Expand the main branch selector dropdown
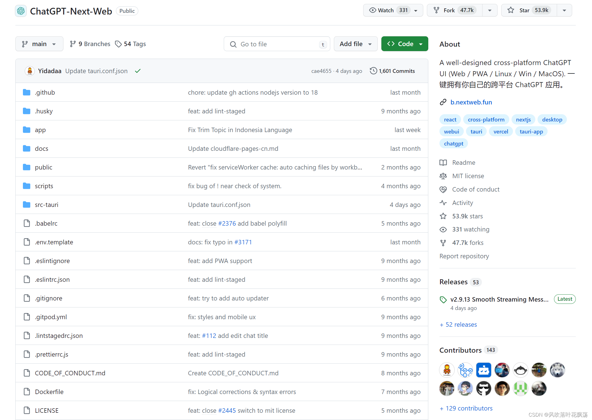Screen dimensions: 592x420 [x=39, y=44]
